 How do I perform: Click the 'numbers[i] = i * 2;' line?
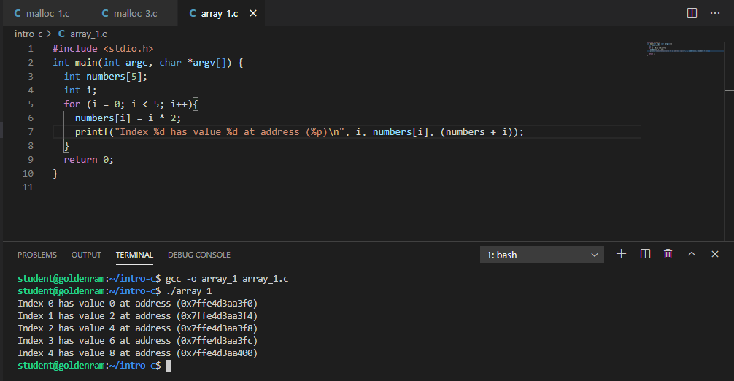coord(128,118)
